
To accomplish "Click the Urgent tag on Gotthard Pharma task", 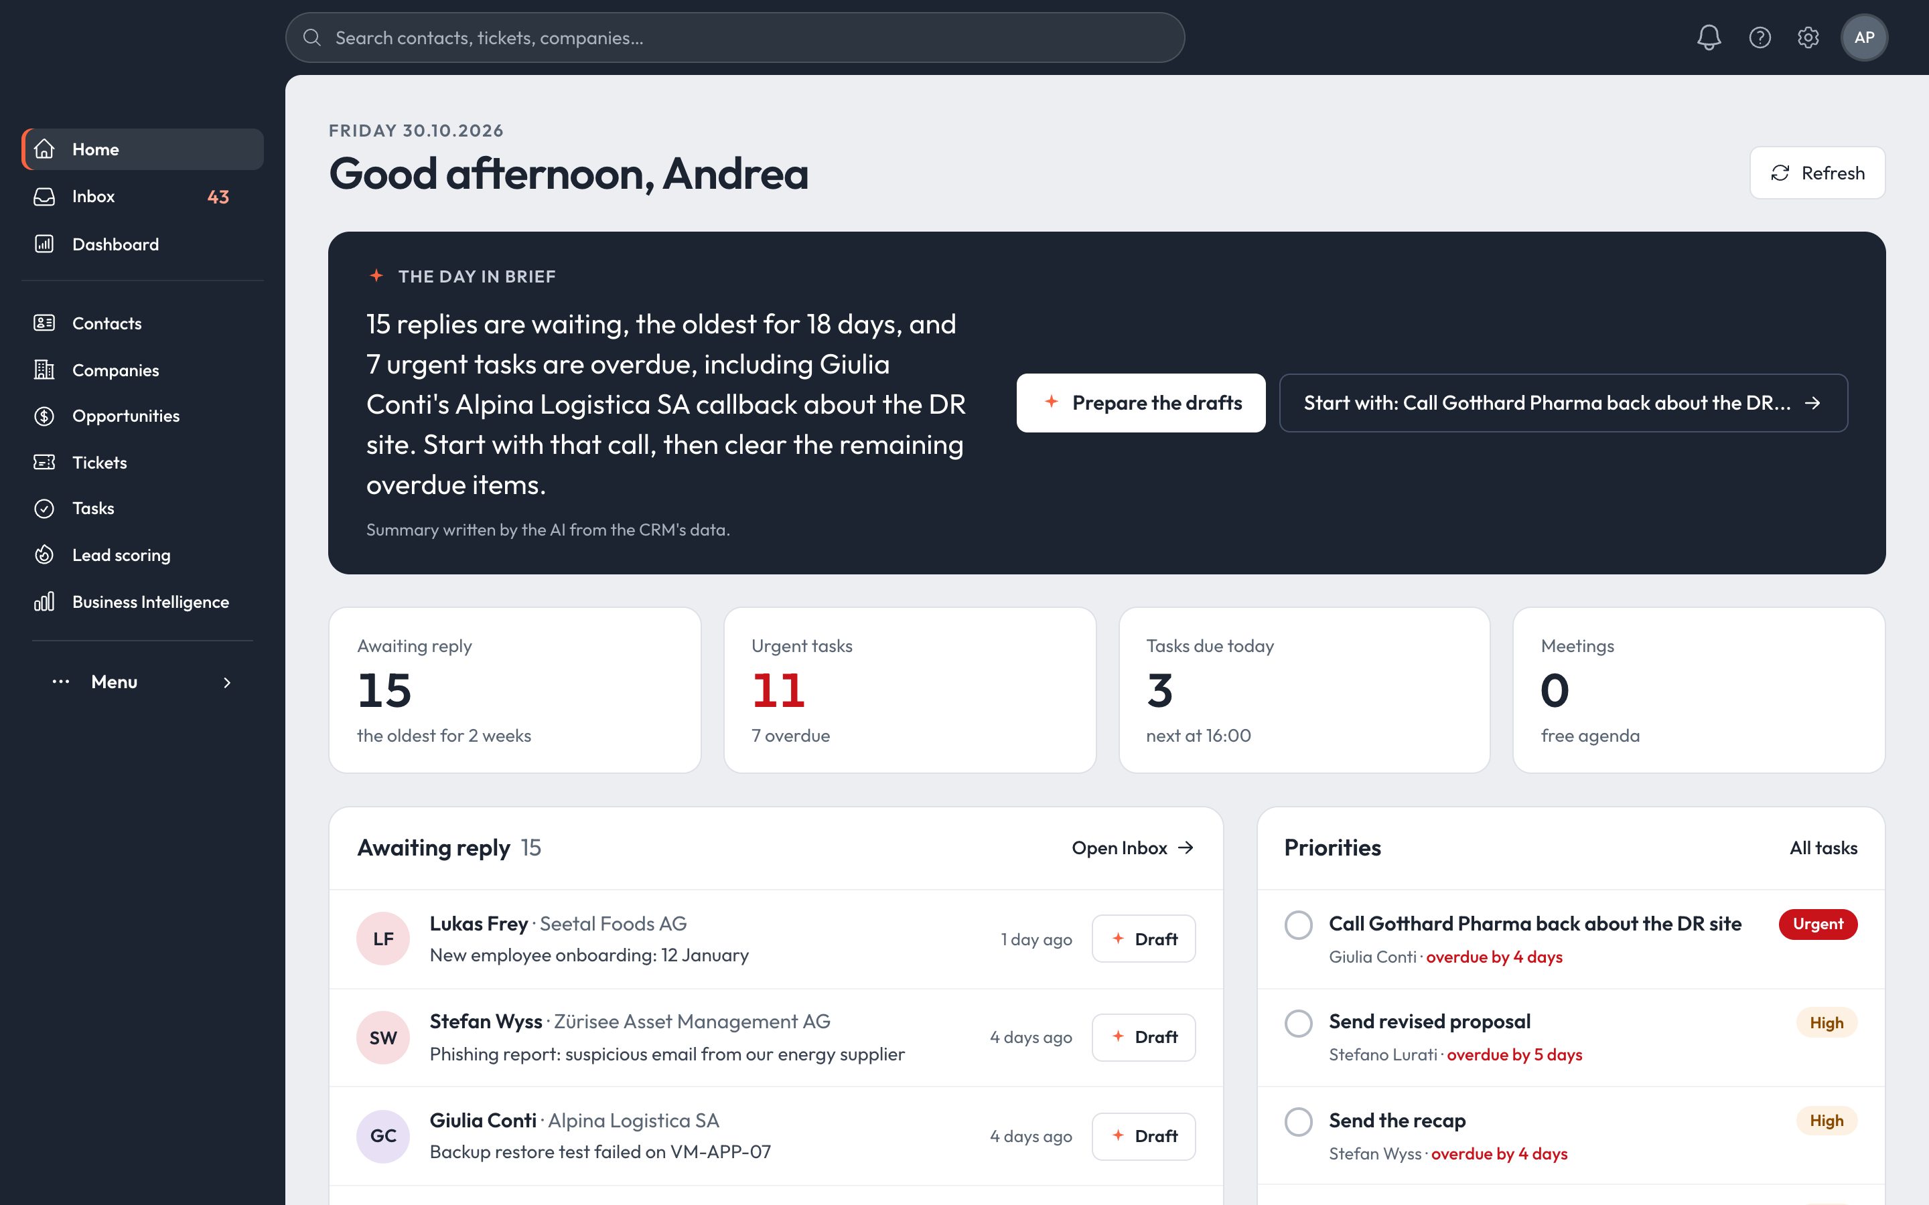I will [x=1818, y=925].
